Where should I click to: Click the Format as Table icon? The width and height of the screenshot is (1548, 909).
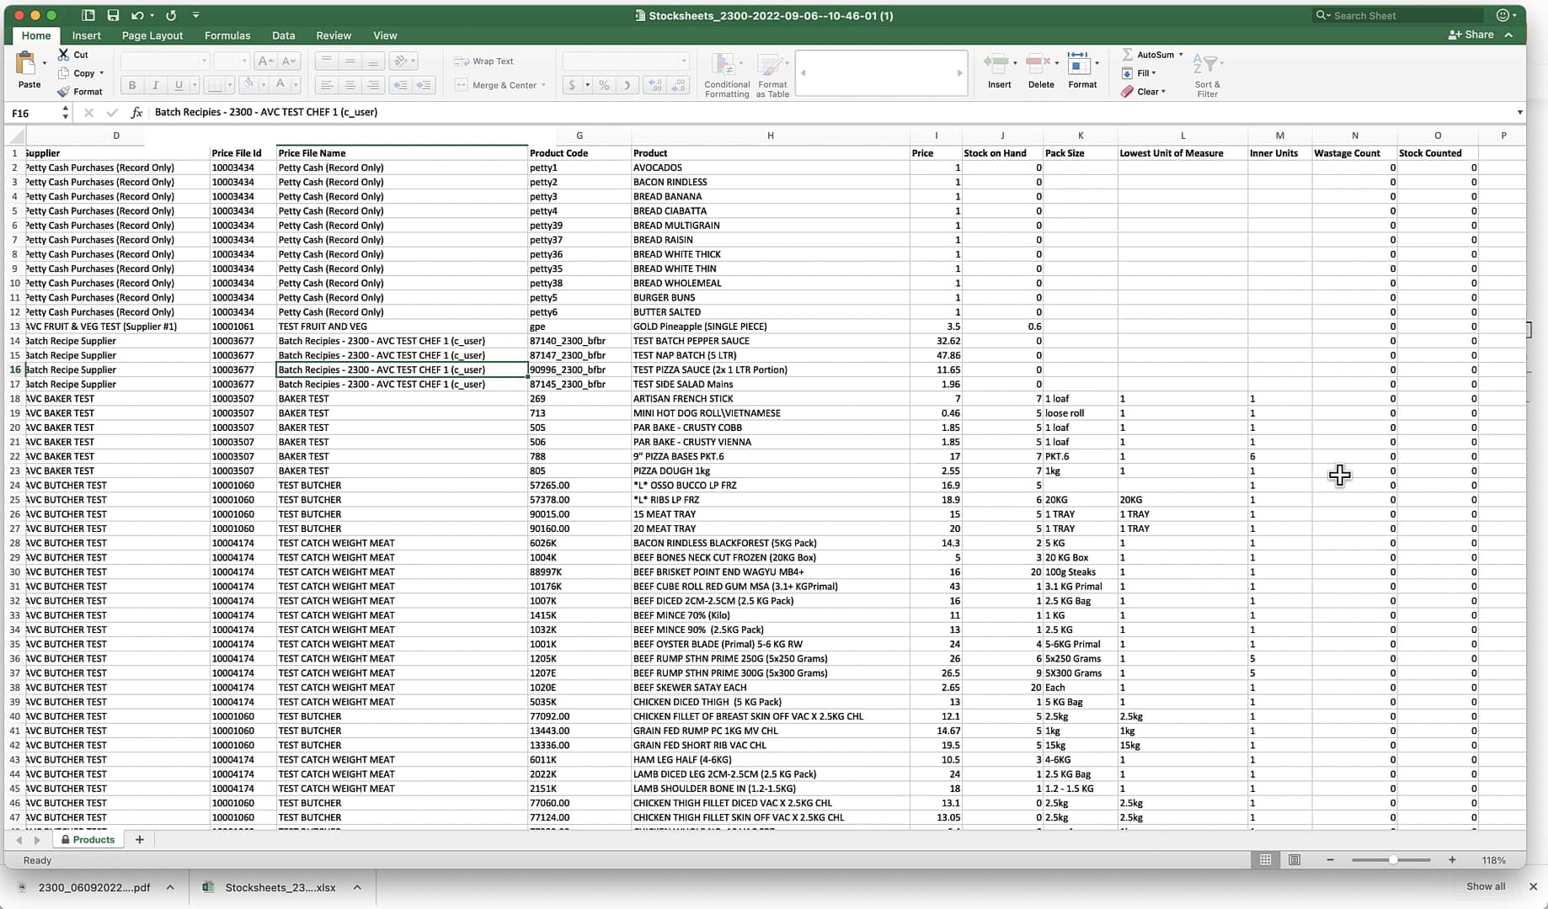point(771,66)
